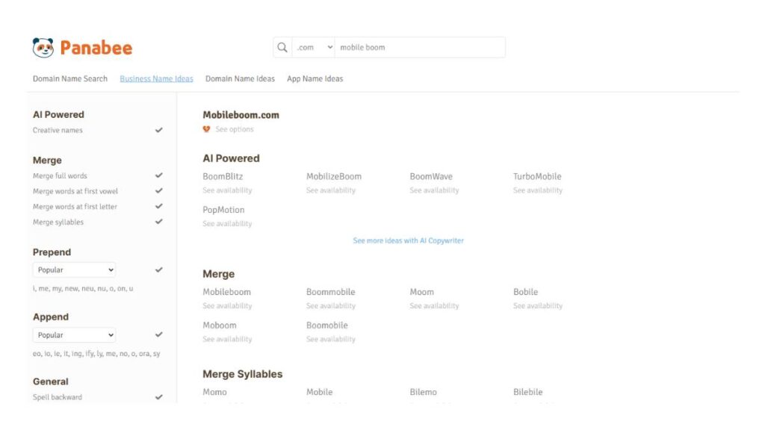Click the Panabee panda logo icon
The height and width of the screenshot is (430, 765).
pyautogui.click(x=43, y=48)
